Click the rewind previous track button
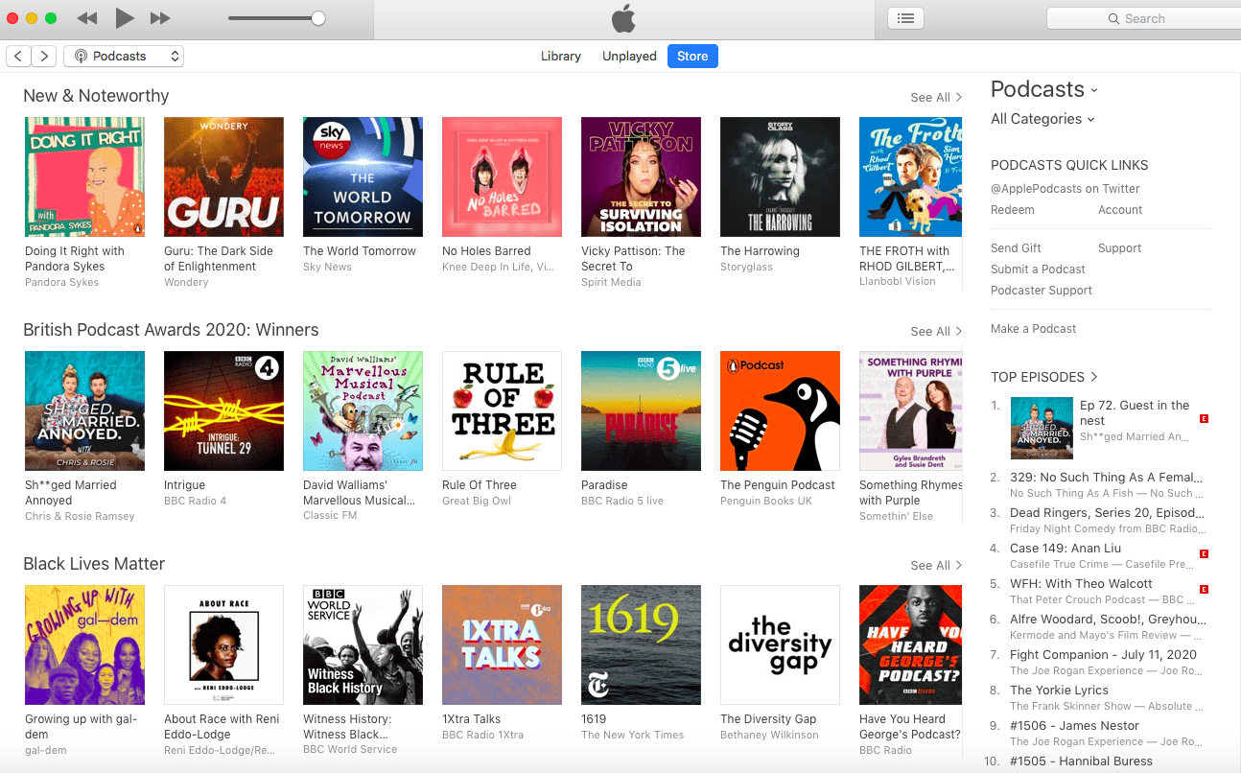1241x773 pixels. pyautogui.click(x=87, y=18)
